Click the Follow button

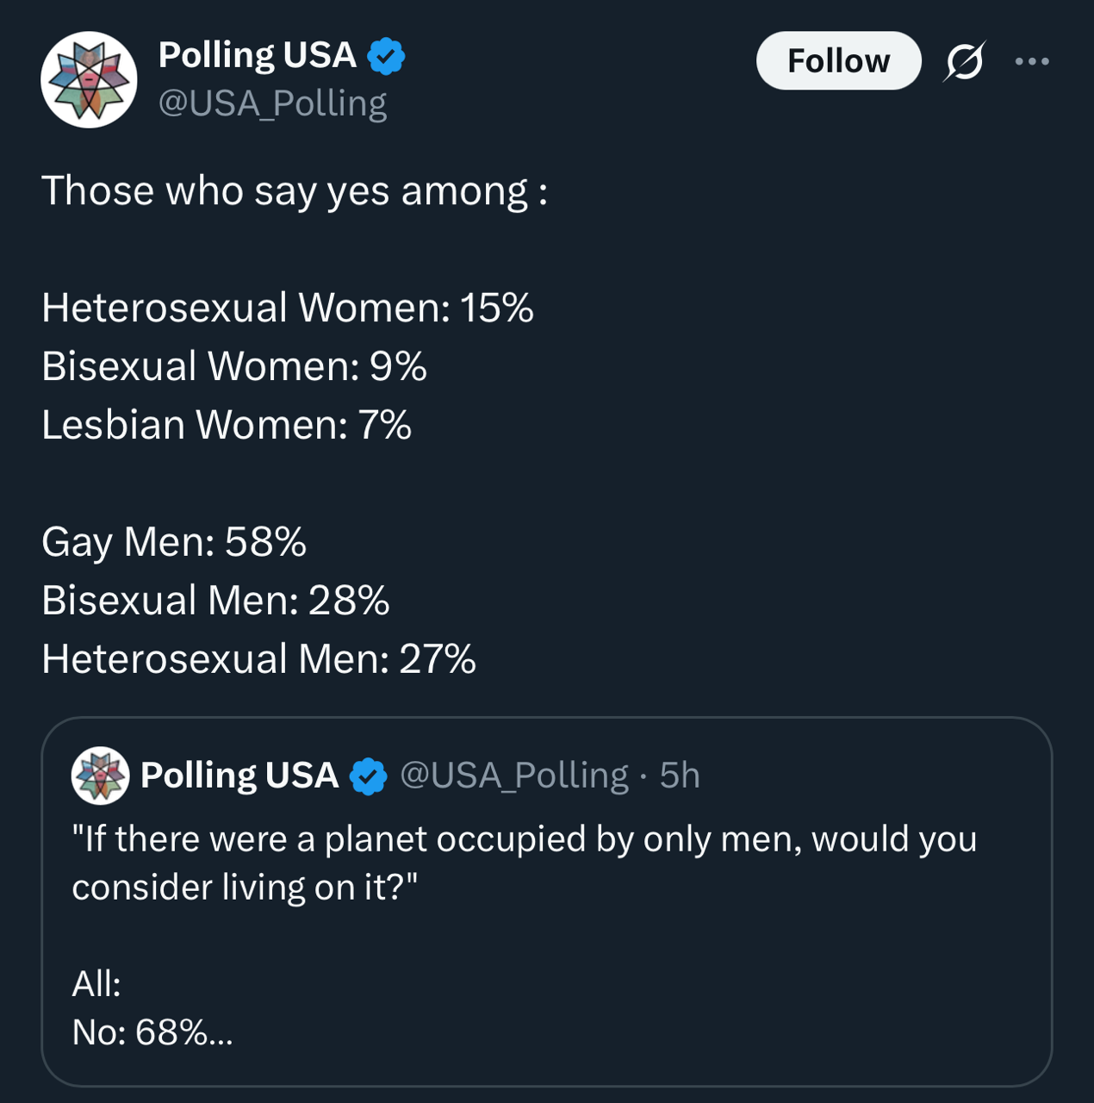pyautogui.click(x=838, y=61)
